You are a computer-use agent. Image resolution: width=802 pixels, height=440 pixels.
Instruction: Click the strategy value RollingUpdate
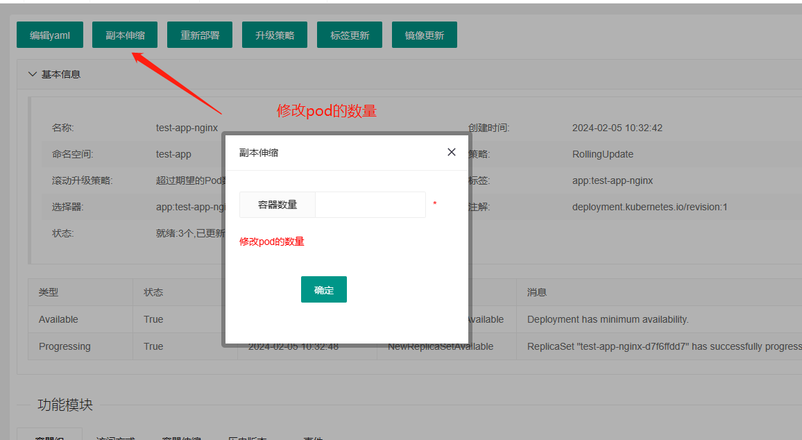pos(602,155)
